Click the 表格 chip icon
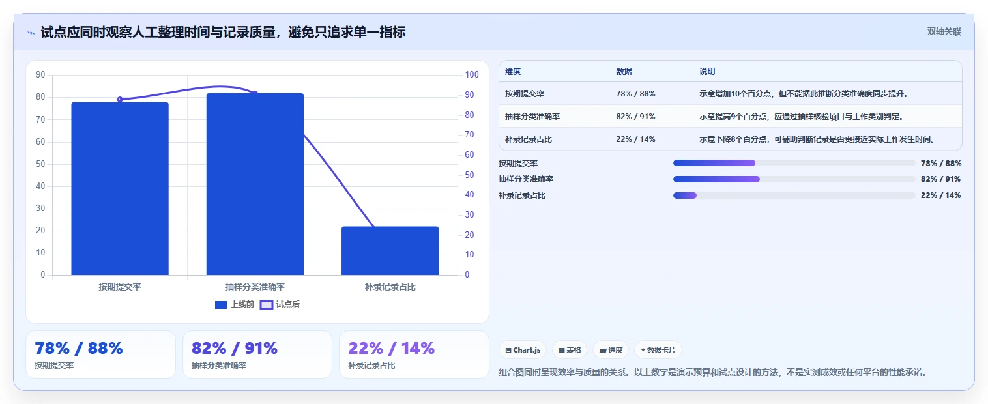Screen dimensions: 988x404 [561, 350]
